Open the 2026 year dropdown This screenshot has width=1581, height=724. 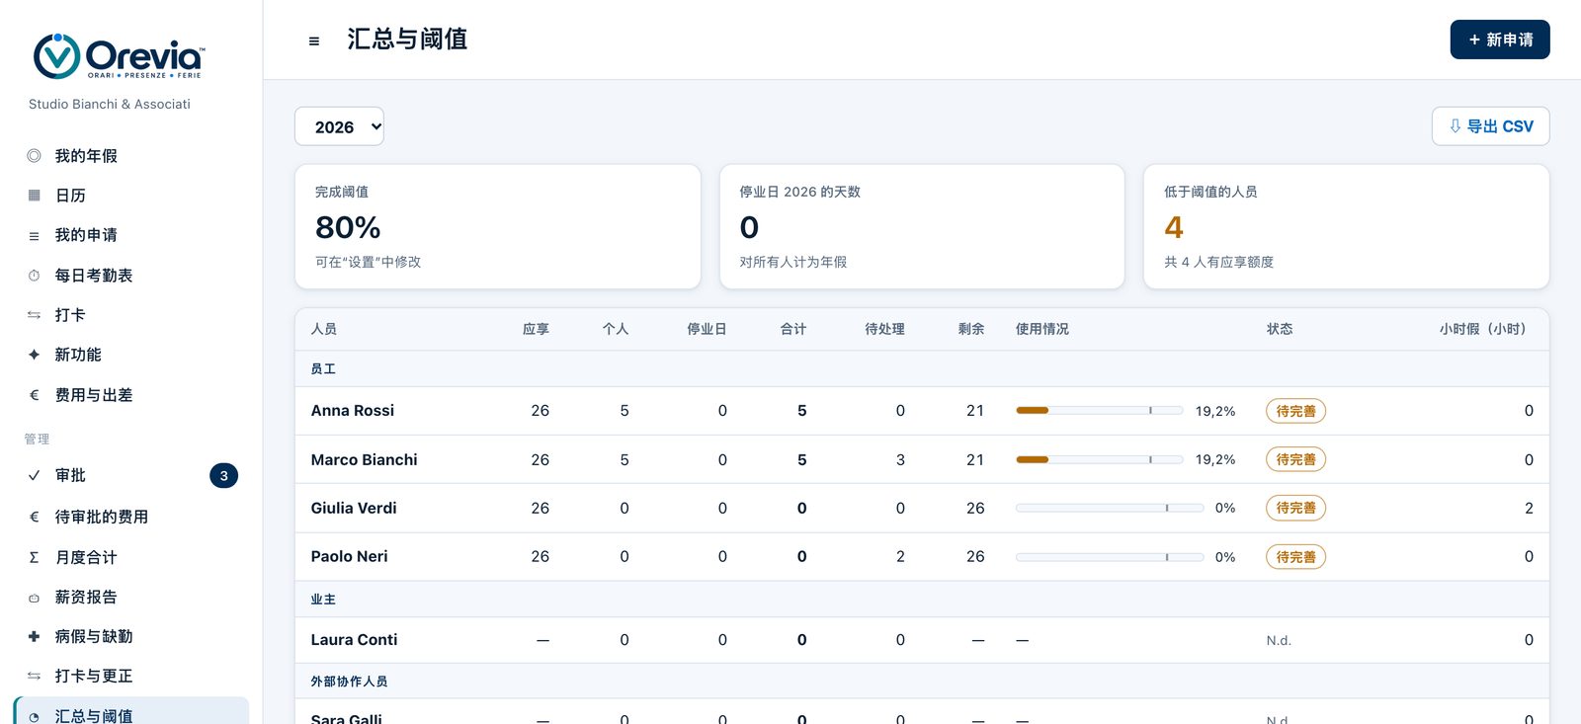click(339, 126)
